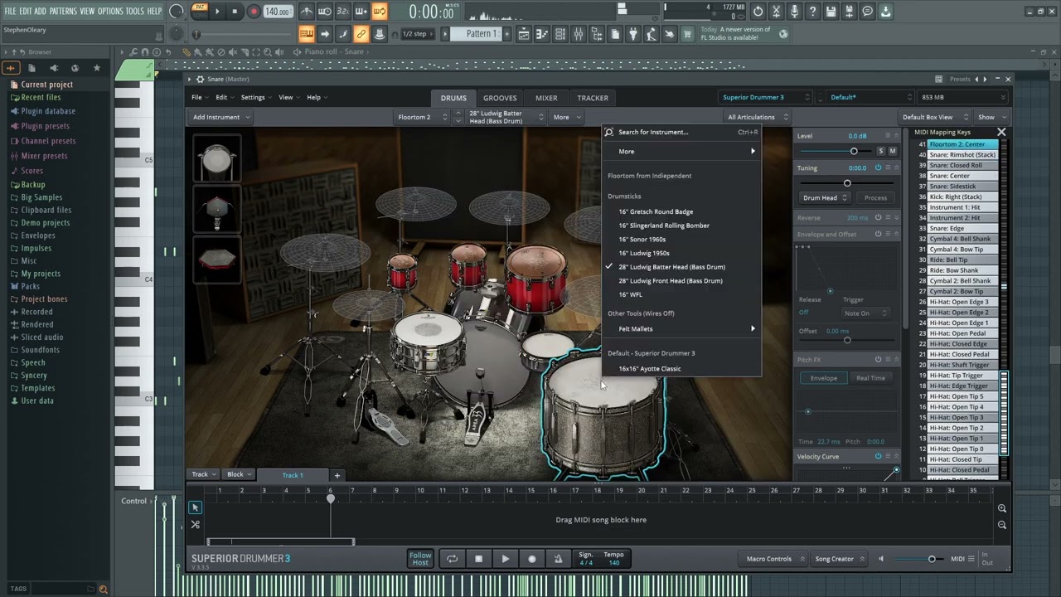Toggle Mute button in Level section
The height and width of the screenshot is (597, 1061).
click(893, 151)
